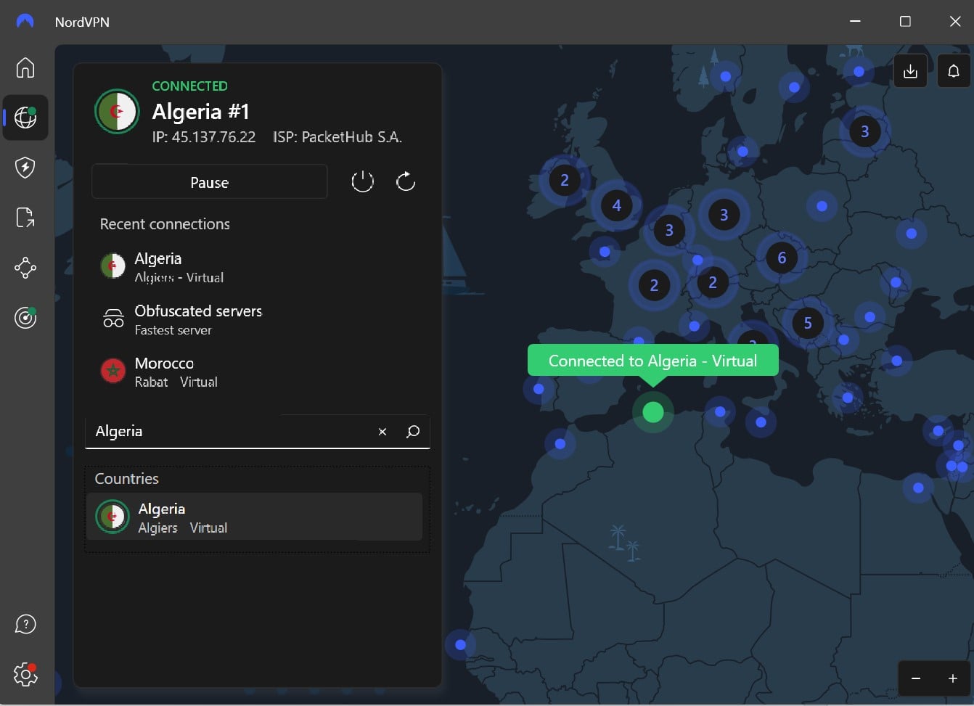Click the downloads icon in the top right
Viewport: 974px width, 706px height.
coord(910,70)
